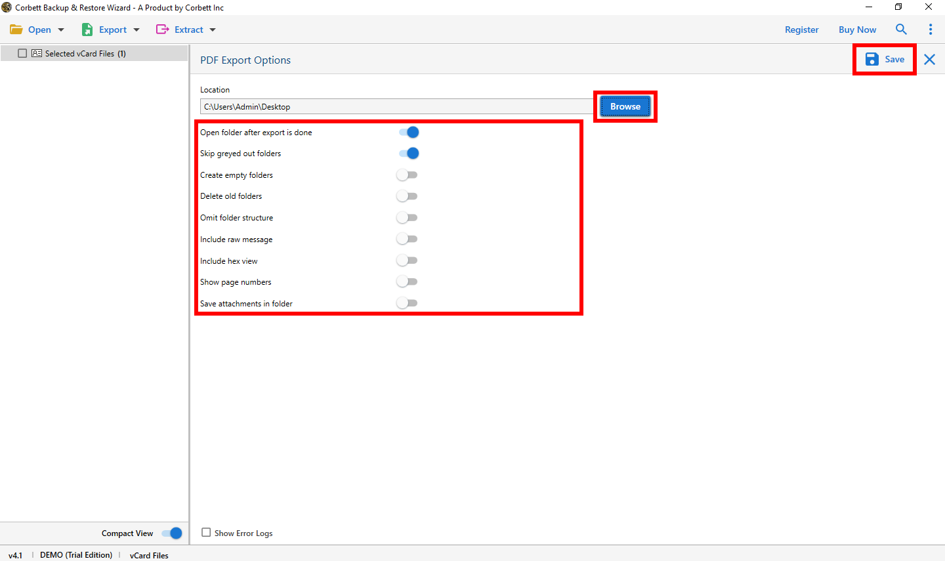The image size is (945, 561).
Task: Expand the Export dropdown arrow
Action: pyautogui.click(x=136, y=30)
